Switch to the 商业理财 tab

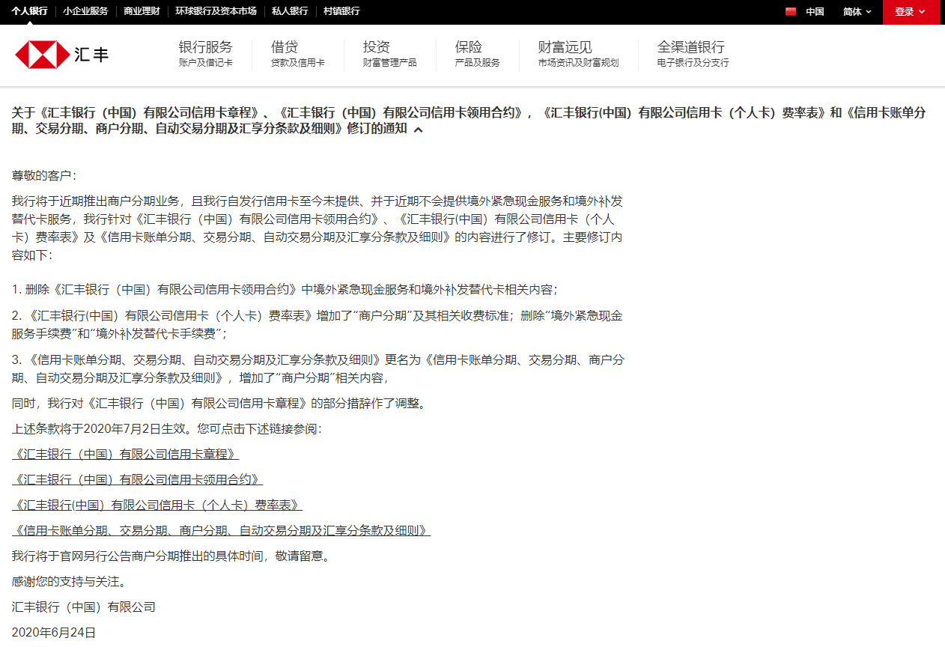tap(142, 11)
